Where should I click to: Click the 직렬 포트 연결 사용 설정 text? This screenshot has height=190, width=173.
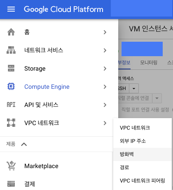click(x=145, y=110)
